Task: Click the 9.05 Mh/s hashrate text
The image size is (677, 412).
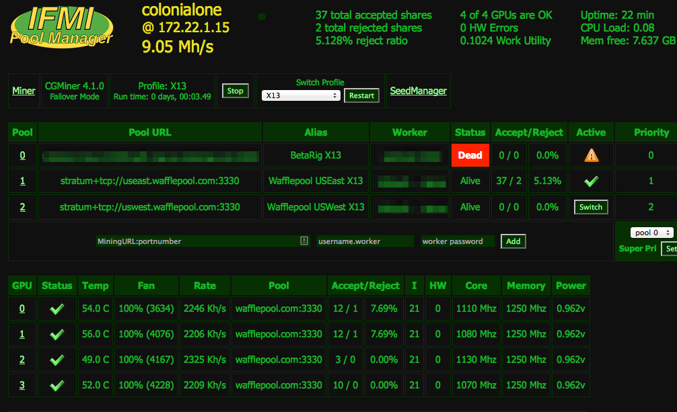Action: coord(178,46)
